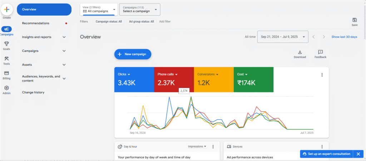Open the date range dropdown
The width and height of the screenshot is (366, 161).
(x=283, y=37)
